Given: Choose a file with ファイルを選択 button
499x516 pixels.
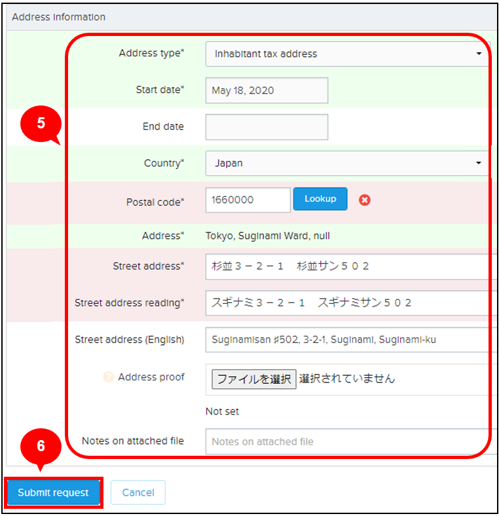Looking at the screenshot, I should [x=253, y=378].
